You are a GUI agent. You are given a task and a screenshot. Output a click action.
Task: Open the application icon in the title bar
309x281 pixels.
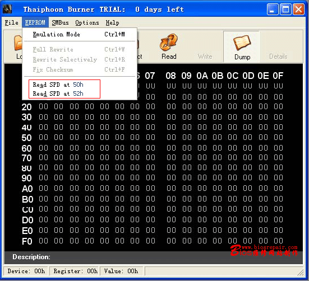point(7,9)
